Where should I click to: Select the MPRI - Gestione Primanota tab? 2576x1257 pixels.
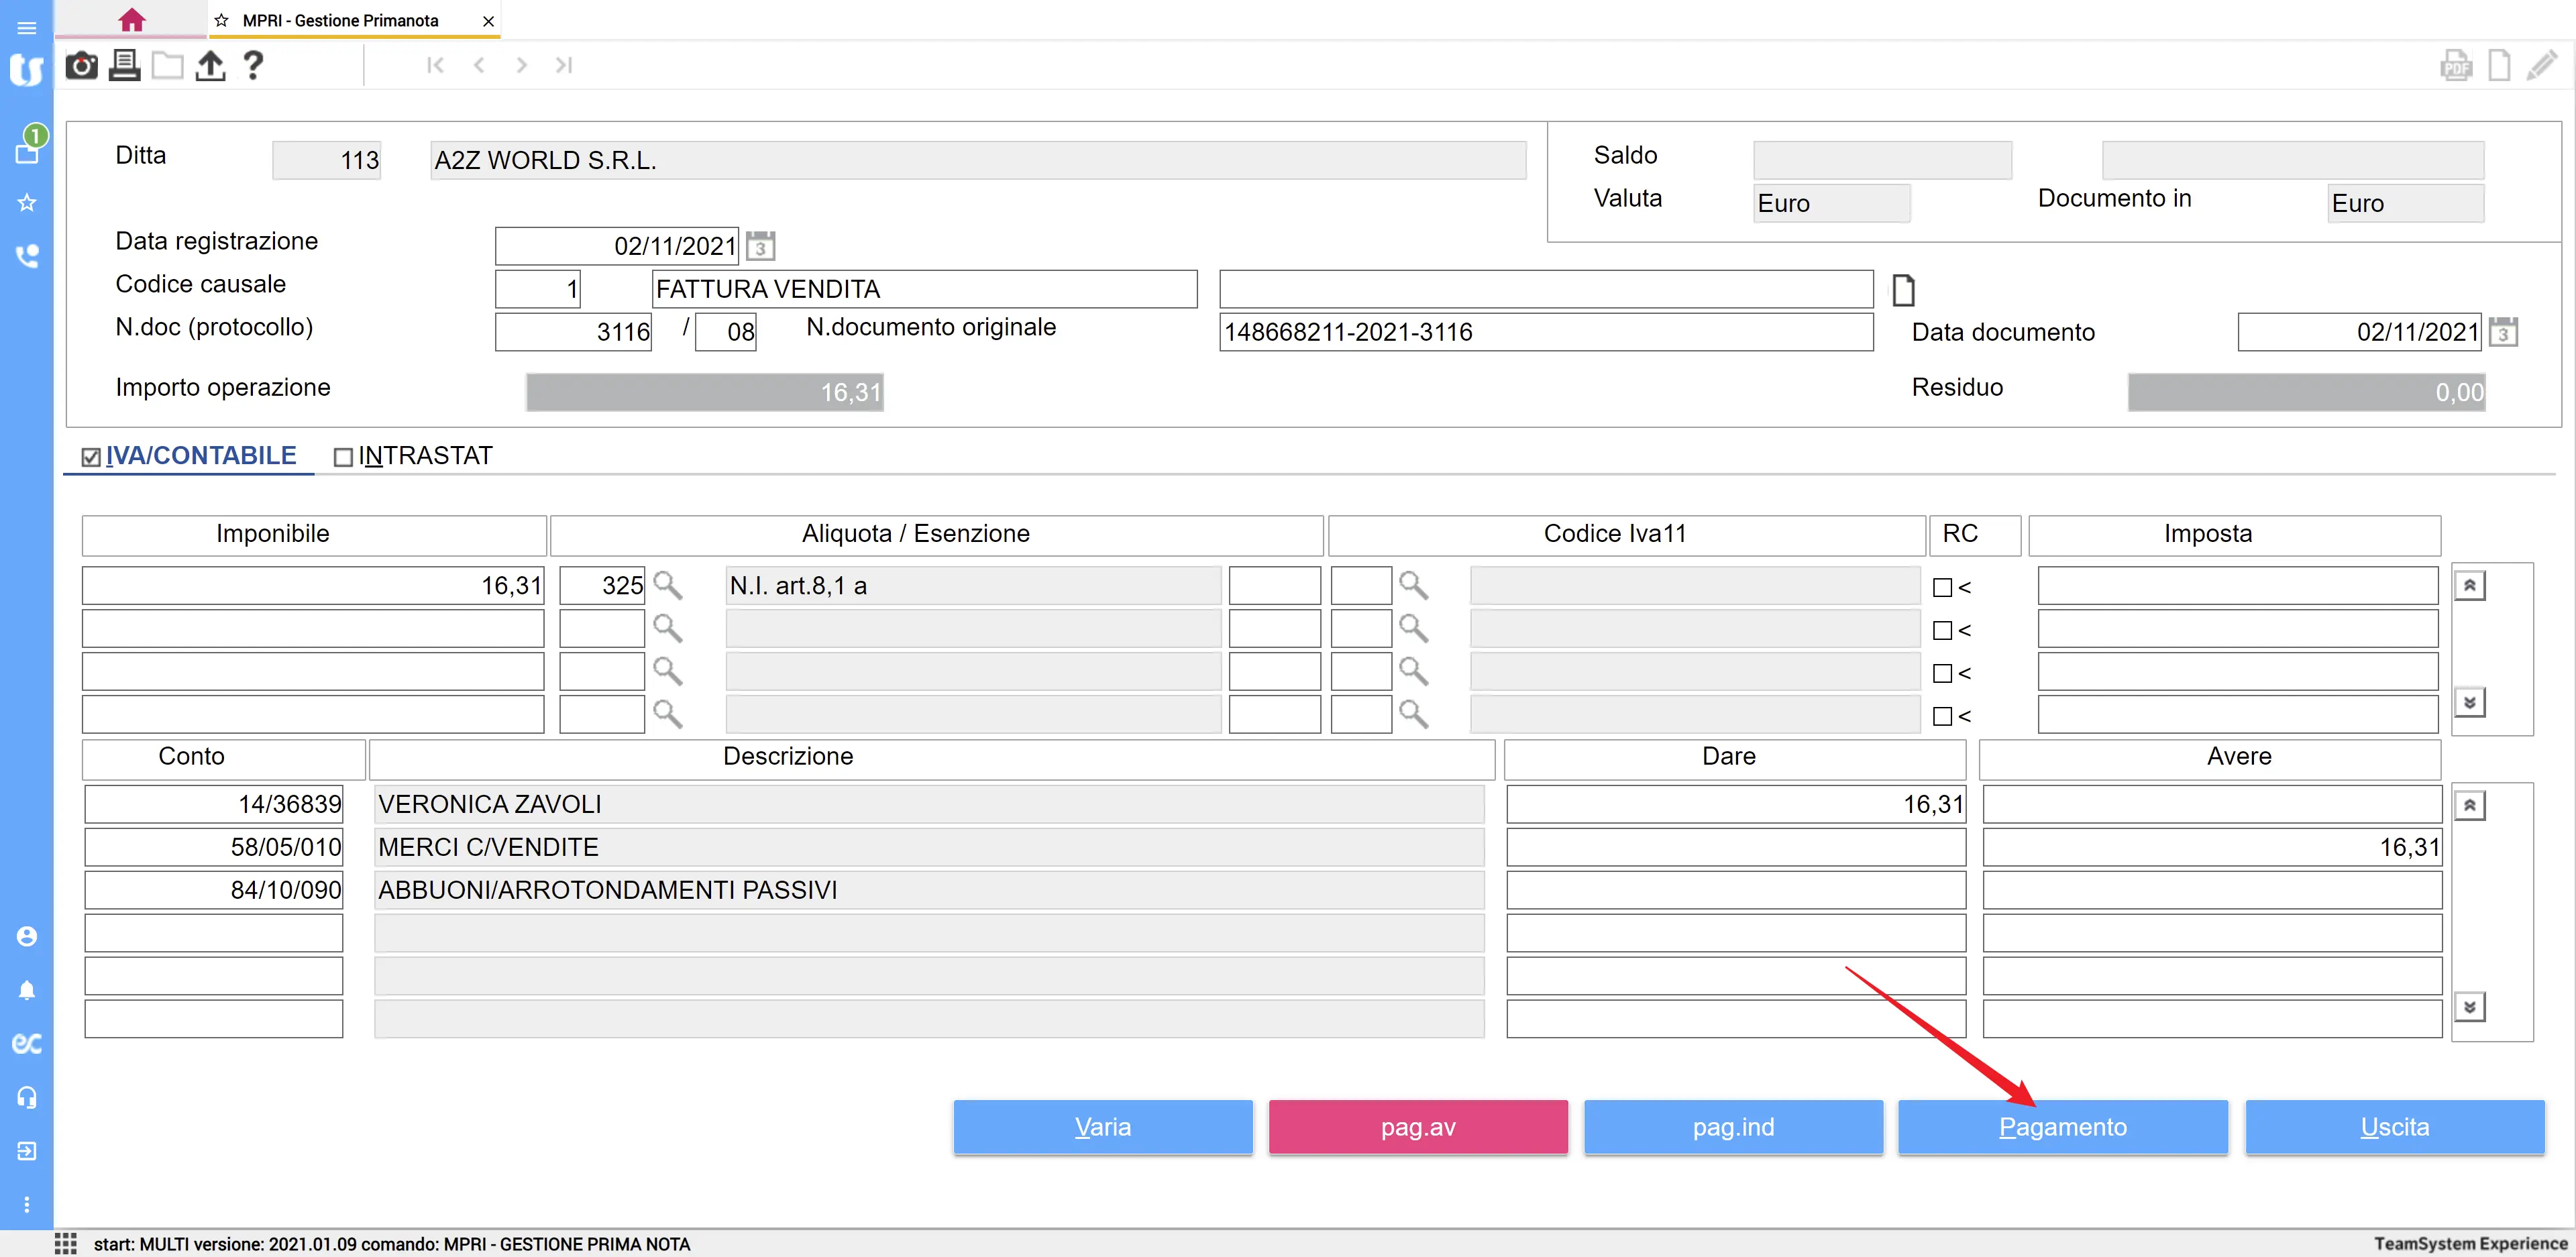pos(340,21)
